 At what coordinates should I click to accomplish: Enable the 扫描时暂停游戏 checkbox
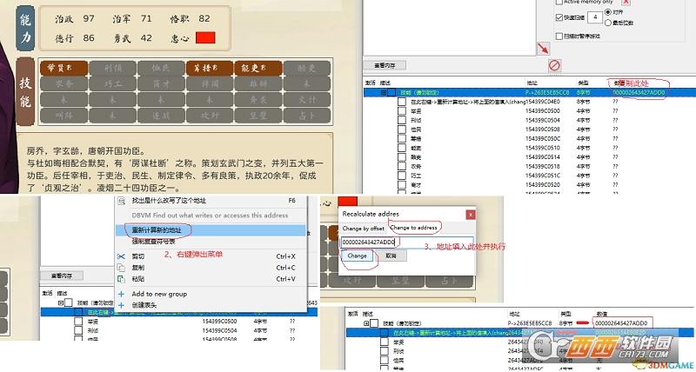pyautogui.click(x=559, y=36)
